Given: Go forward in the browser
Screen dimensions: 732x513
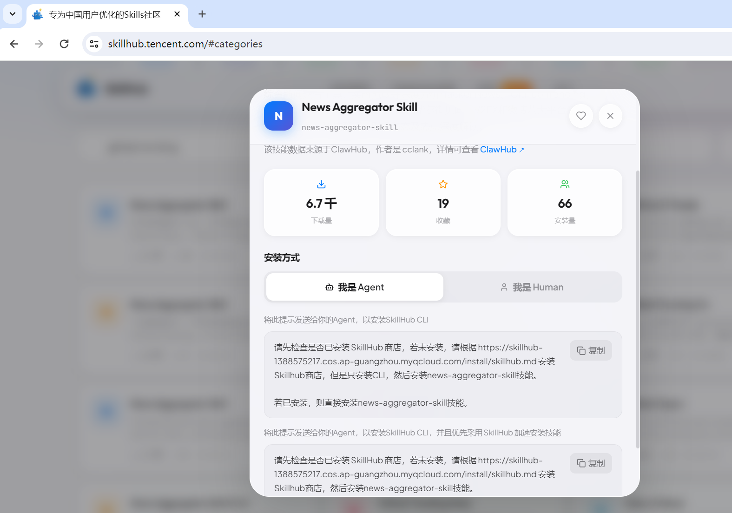Looking at the screenshot, I should (x=39, y=44).
